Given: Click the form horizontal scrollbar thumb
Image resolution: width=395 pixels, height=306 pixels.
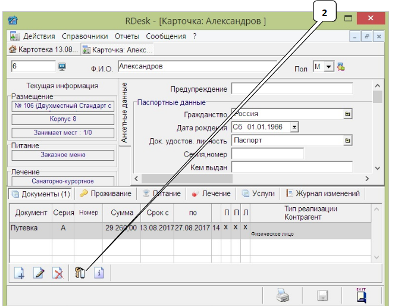Looking at the screenshot, I should (187, 179).
